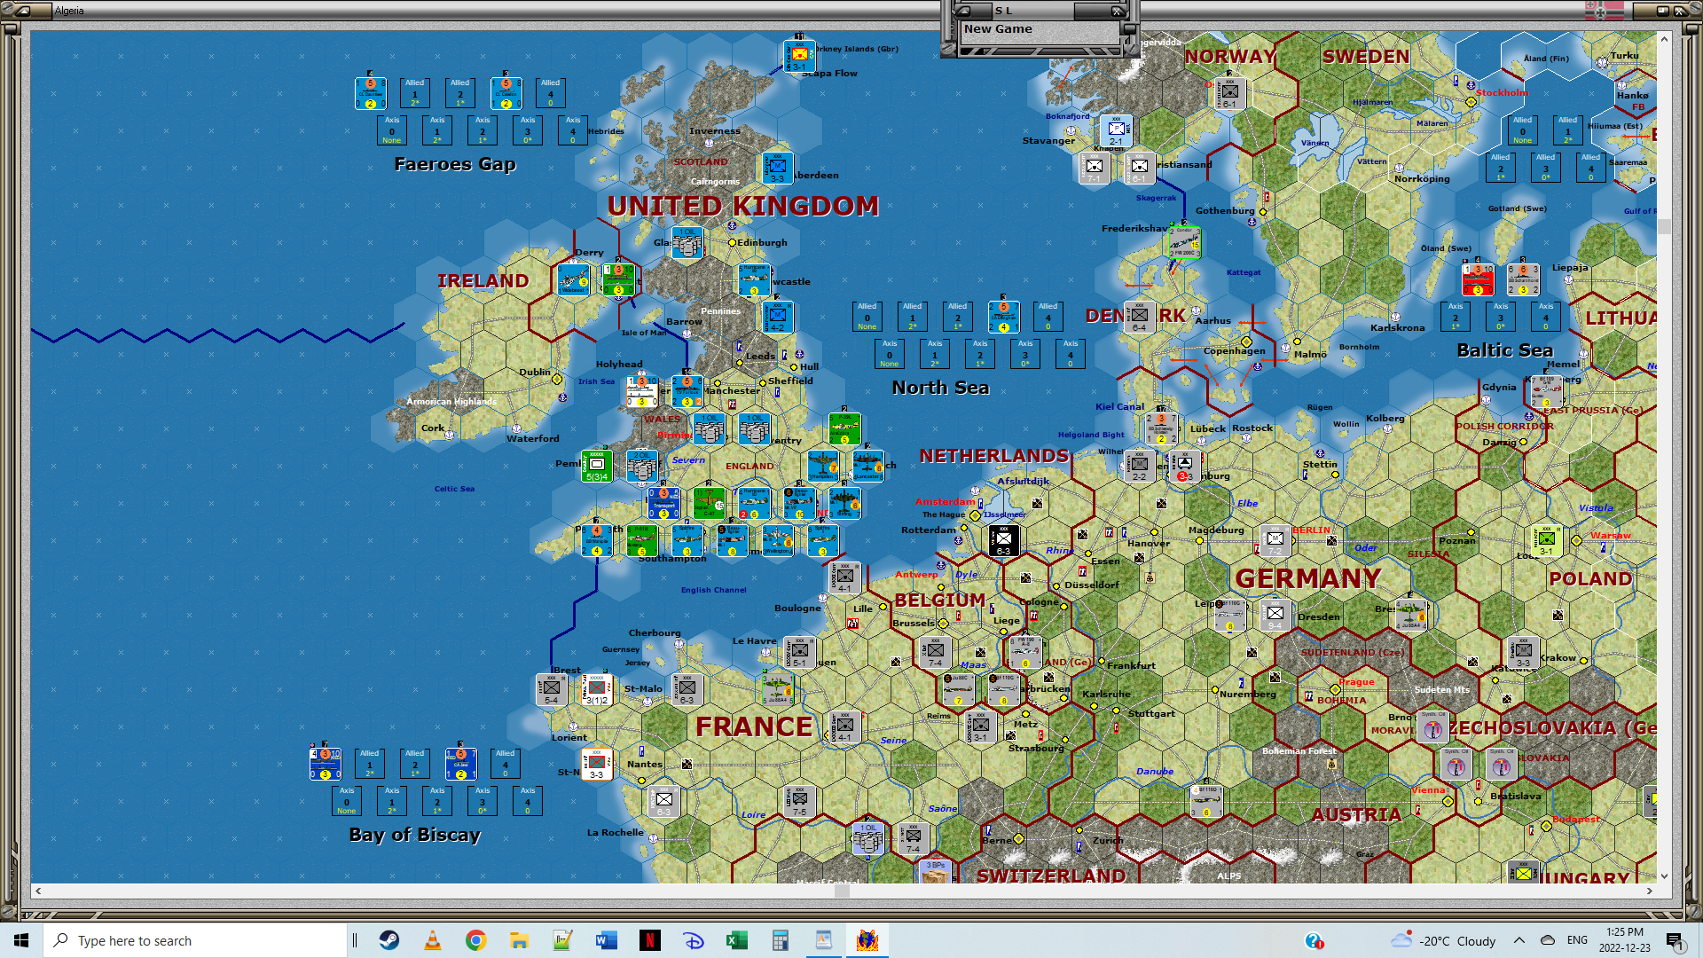Click the ENG language indicator
The width and height of the screenshot is (1703, 958).
(x=1577, y=940)
